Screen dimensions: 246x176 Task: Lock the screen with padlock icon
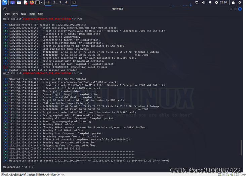tap(233, 2)
